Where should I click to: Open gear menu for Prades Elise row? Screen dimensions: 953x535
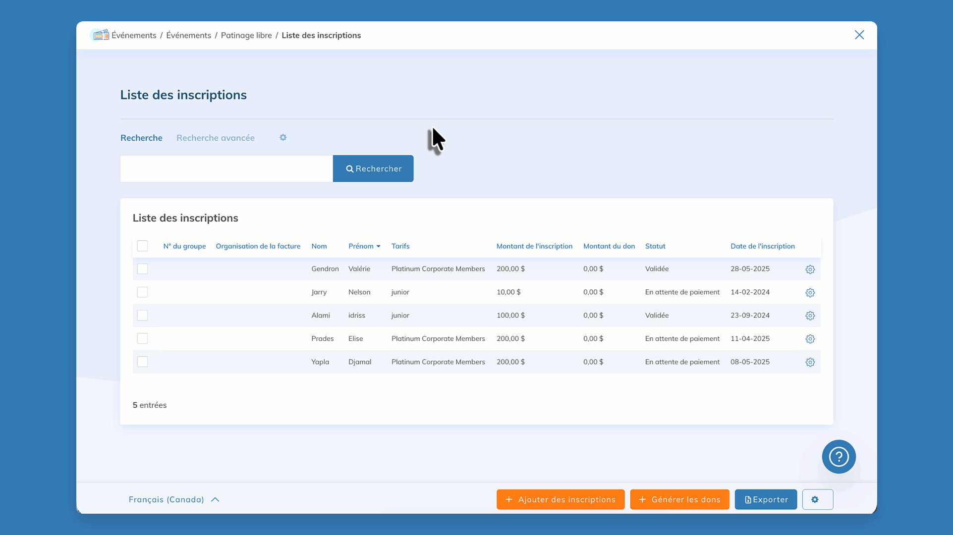810,339
